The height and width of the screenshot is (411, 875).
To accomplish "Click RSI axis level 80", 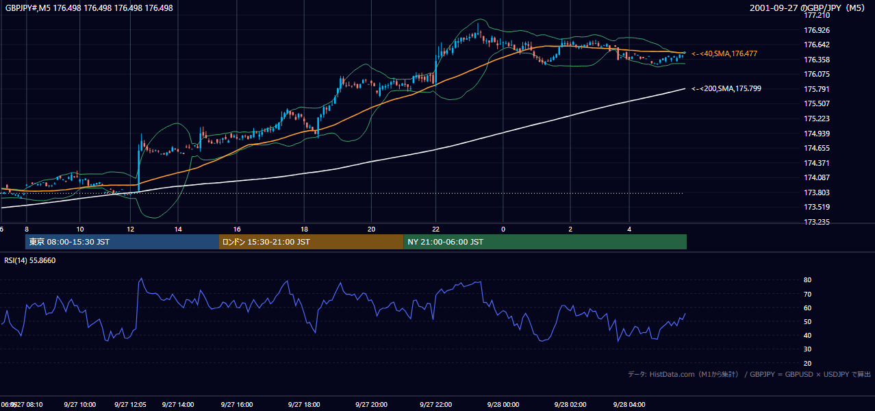I will tap(808, 280).
